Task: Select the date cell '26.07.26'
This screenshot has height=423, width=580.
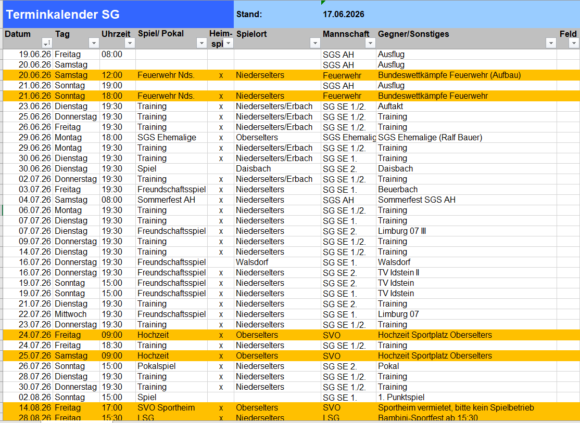Action: [29, 366]
